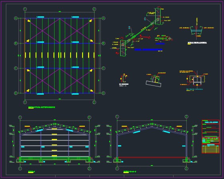Click the left footing of the right section
This screenshot has height=179, width=224.
tap(117, 161)
